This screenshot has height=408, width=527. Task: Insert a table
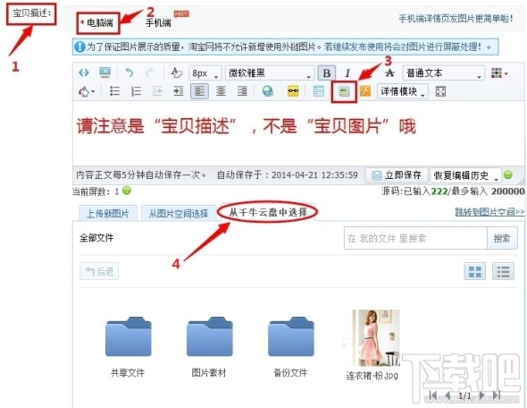318,91
